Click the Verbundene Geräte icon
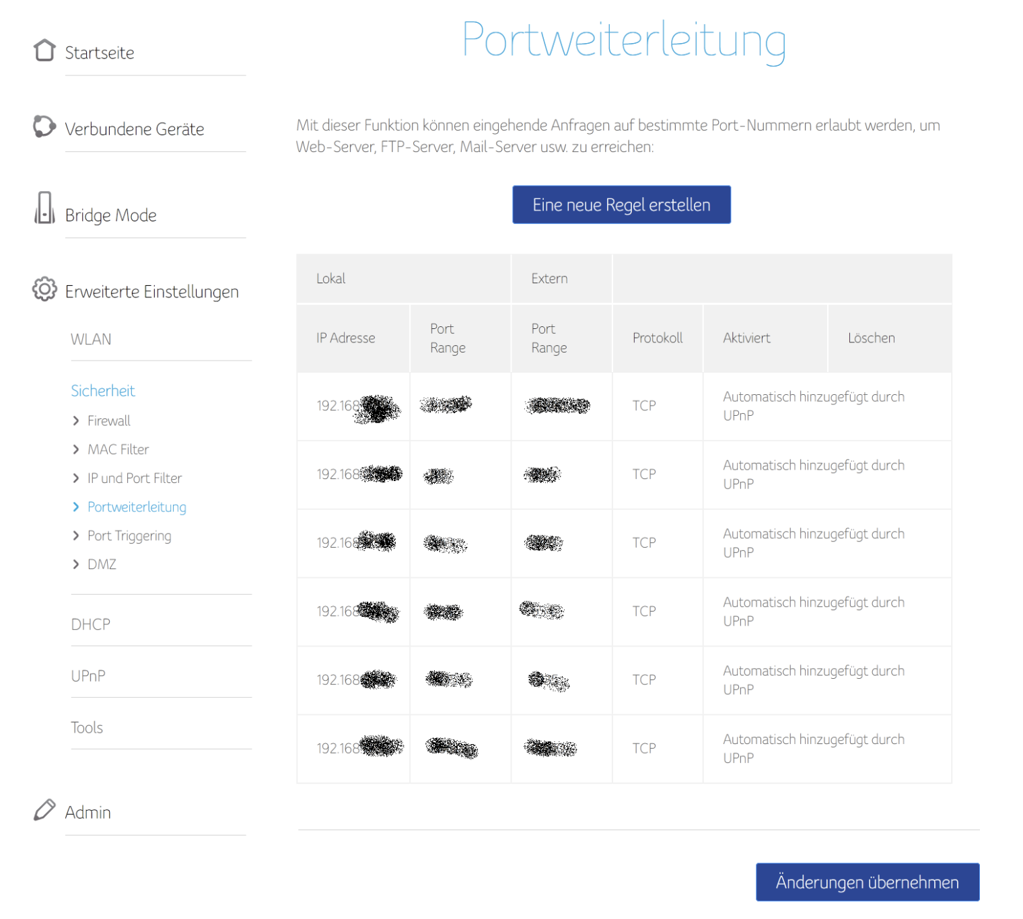1023x919 pixels. tap(44, 126)
